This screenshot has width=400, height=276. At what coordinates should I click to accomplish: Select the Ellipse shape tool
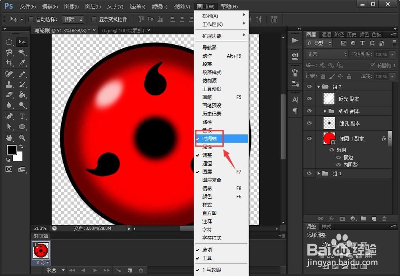(22, 126)
